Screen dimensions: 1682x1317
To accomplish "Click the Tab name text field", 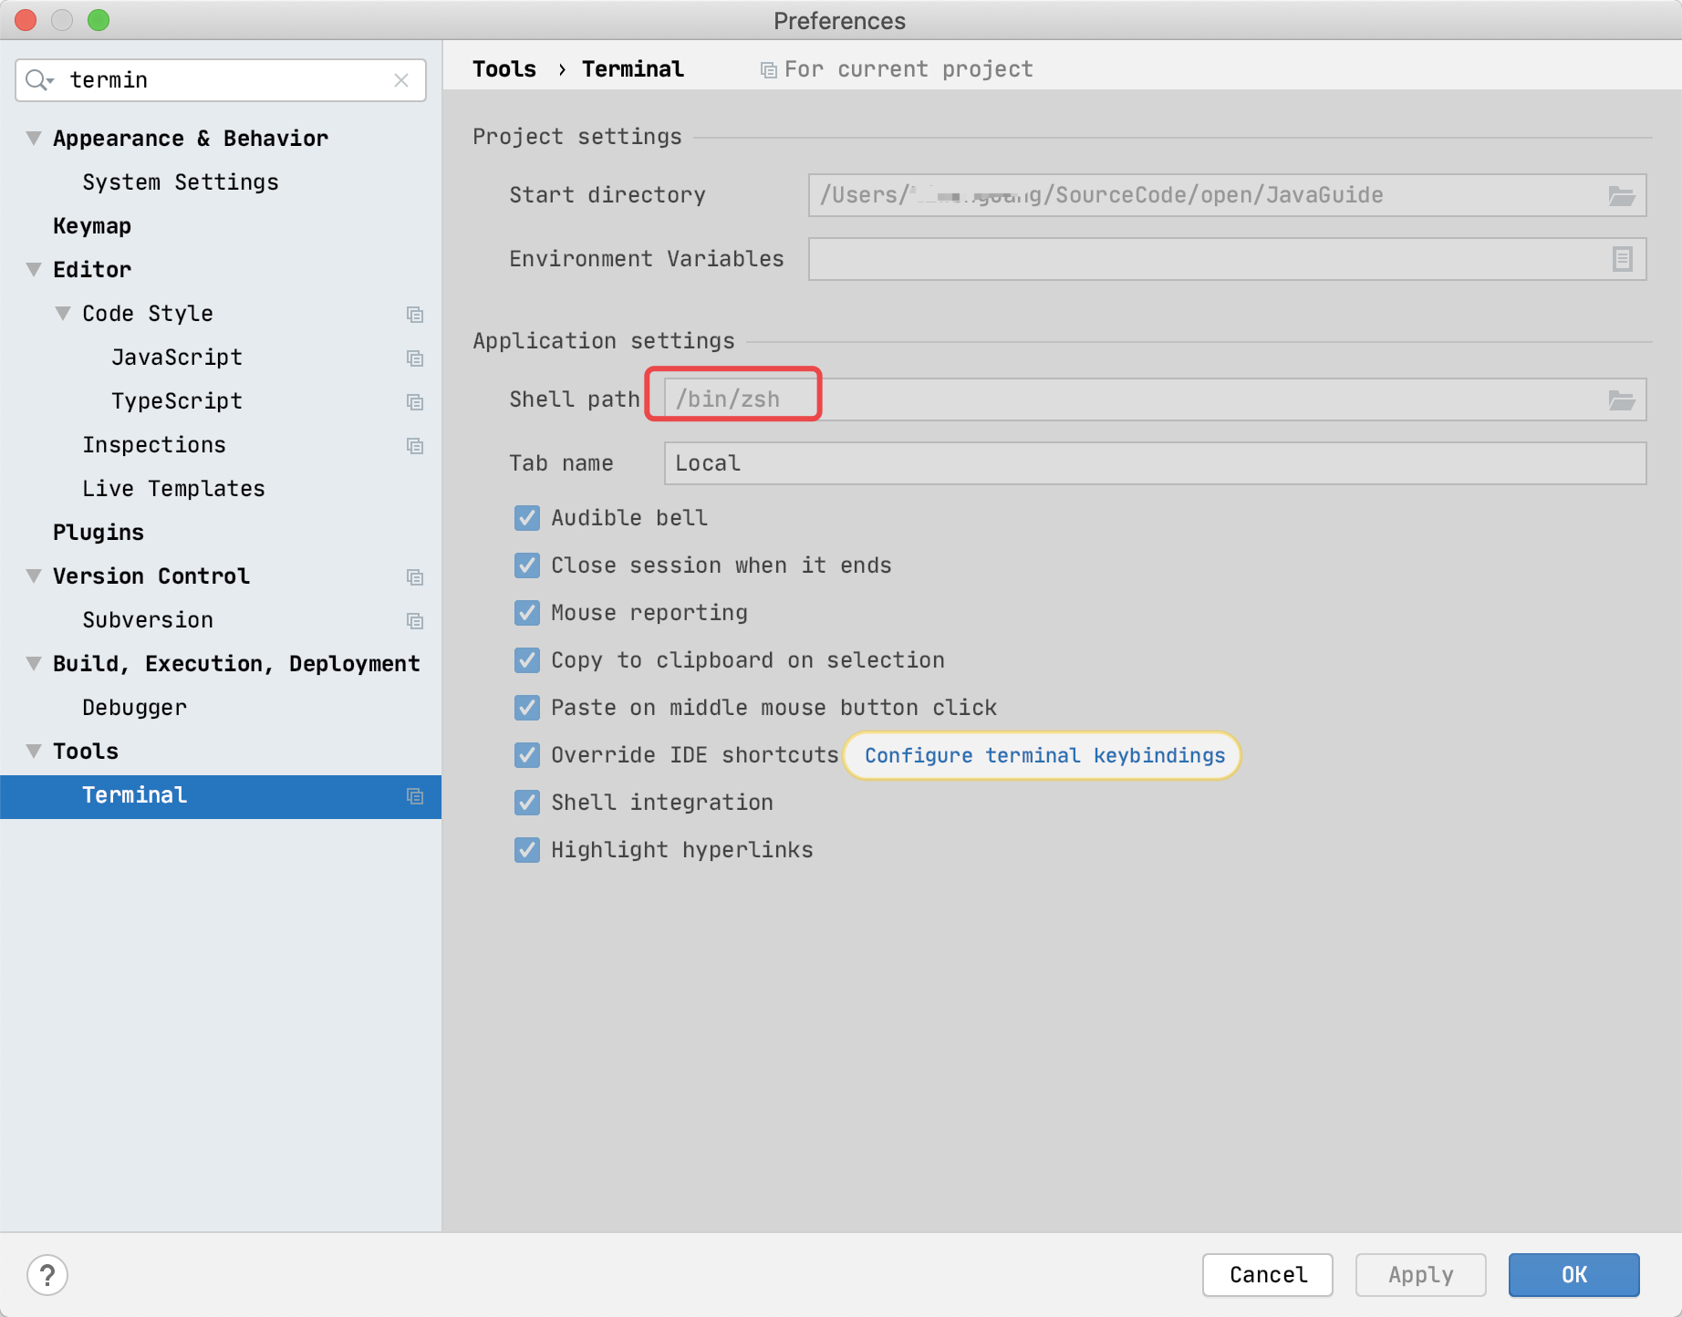I will tap(1154, 463).
